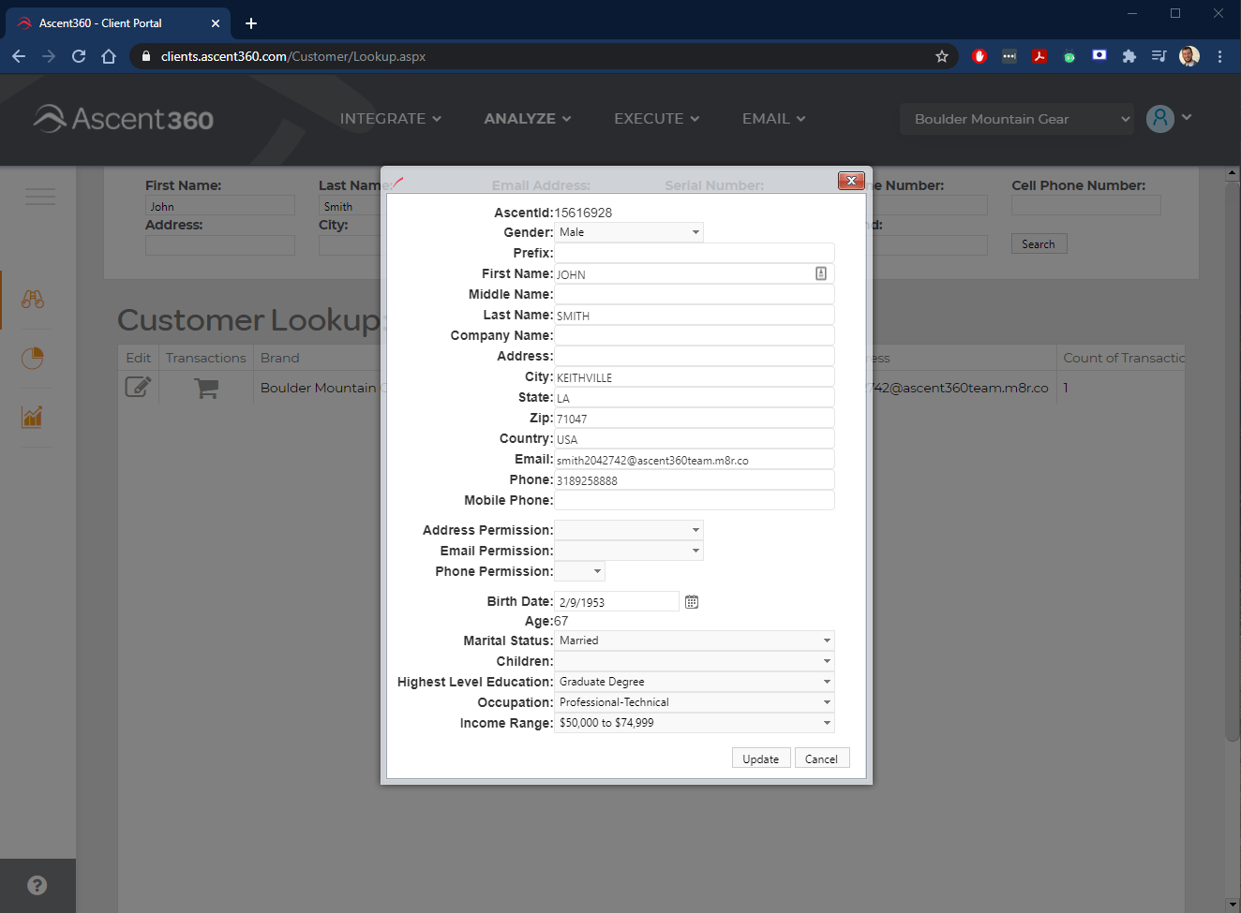Open the Birth Date calendar picker
Image resolution: width=1241 pixels, height=913 pixels.
(692, 602)
